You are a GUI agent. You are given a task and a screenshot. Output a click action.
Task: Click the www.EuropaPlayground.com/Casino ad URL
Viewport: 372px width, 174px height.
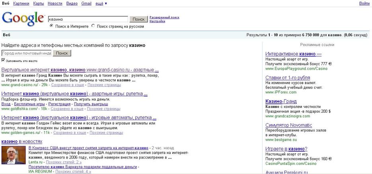(x=296, y=68)
